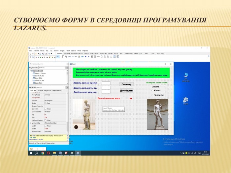Screen dimensions: 231x173
Task: Select the TCheckBox palette component
Action: pyautogui.click(x=85, y=57)
